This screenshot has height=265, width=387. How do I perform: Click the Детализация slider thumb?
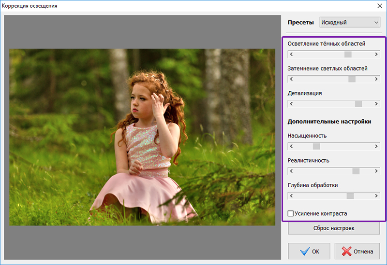tap(358, 104)
